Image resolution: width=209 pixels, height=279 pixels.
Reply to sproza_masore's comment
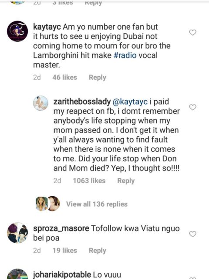click(98, 251)
